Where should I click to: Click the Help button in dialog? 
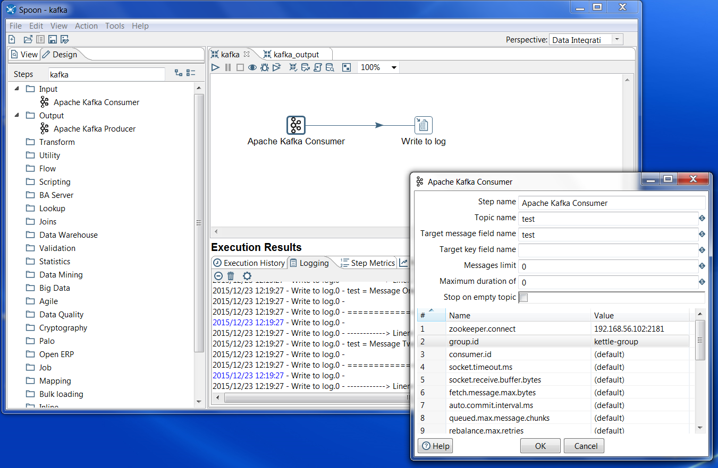point(435,446)
